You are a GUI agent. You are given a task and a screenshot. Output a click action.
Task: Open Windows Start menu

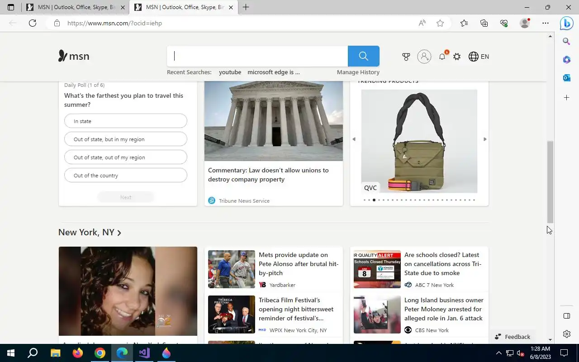pyautogui.click(x=11, y=353)
